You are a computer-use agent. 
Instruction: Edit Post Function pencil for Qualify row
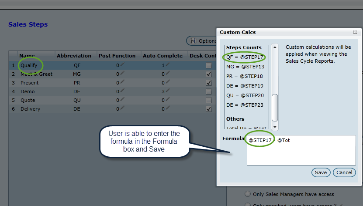tap(122, 65)
